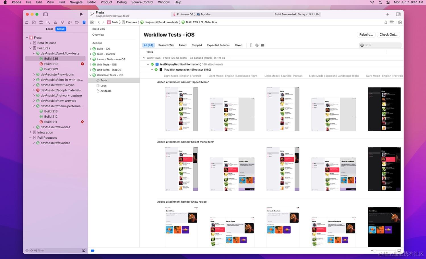Collapse the iPad (8th generation) Simulator row
426x259 pixels.
coord(152,69)
